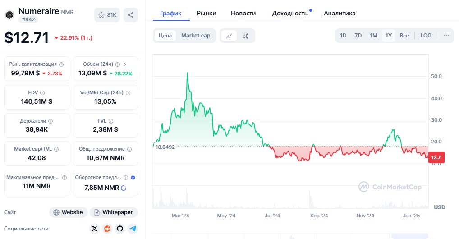Open the GitHub social link
This screenshot has height=239, width=459.
point(119,229)
